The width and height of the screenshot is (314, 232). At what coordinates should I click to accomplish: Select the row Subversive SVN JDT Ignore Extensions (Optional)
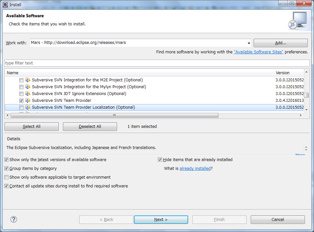coord(79,93)
